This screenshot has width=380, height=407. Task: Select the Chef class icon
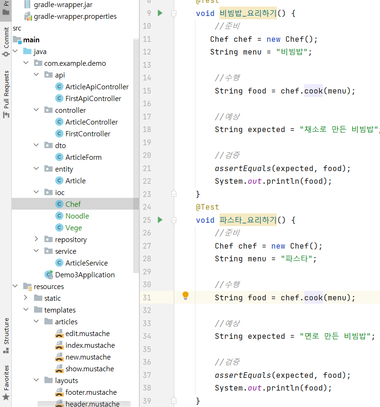59,204
